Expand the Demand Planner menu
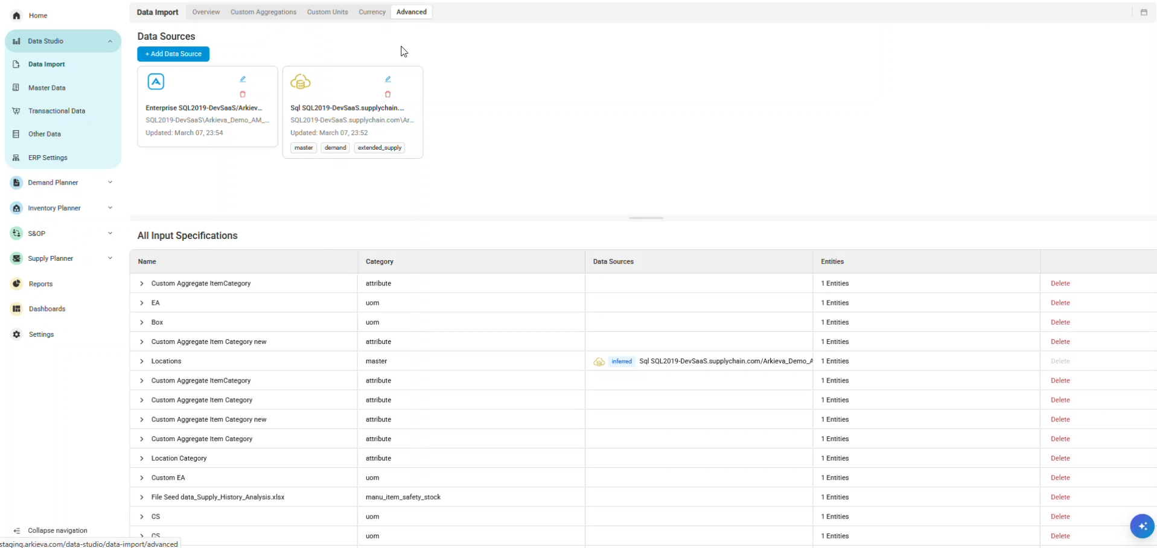This screenshot has height=548, width=1157. tap(110, 182)
